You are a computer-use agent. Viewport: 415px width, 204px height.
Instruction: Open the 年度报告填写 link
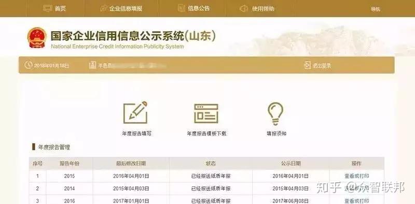pos(136,134)
